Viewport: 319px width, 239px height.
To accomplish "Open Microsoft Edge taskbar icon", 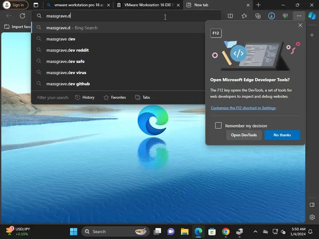I will pos(198,232).
